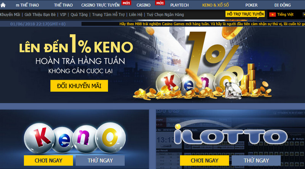Select the PLAYTECH menu item
Screen dimensions: 305x169
[179, 5]
